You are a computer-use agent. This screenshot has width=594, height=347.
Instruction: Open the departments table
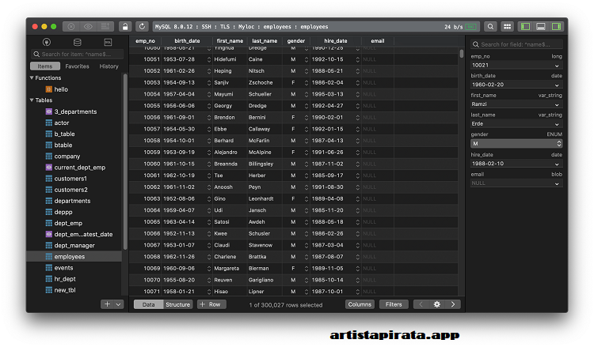(x=72, y=201)
